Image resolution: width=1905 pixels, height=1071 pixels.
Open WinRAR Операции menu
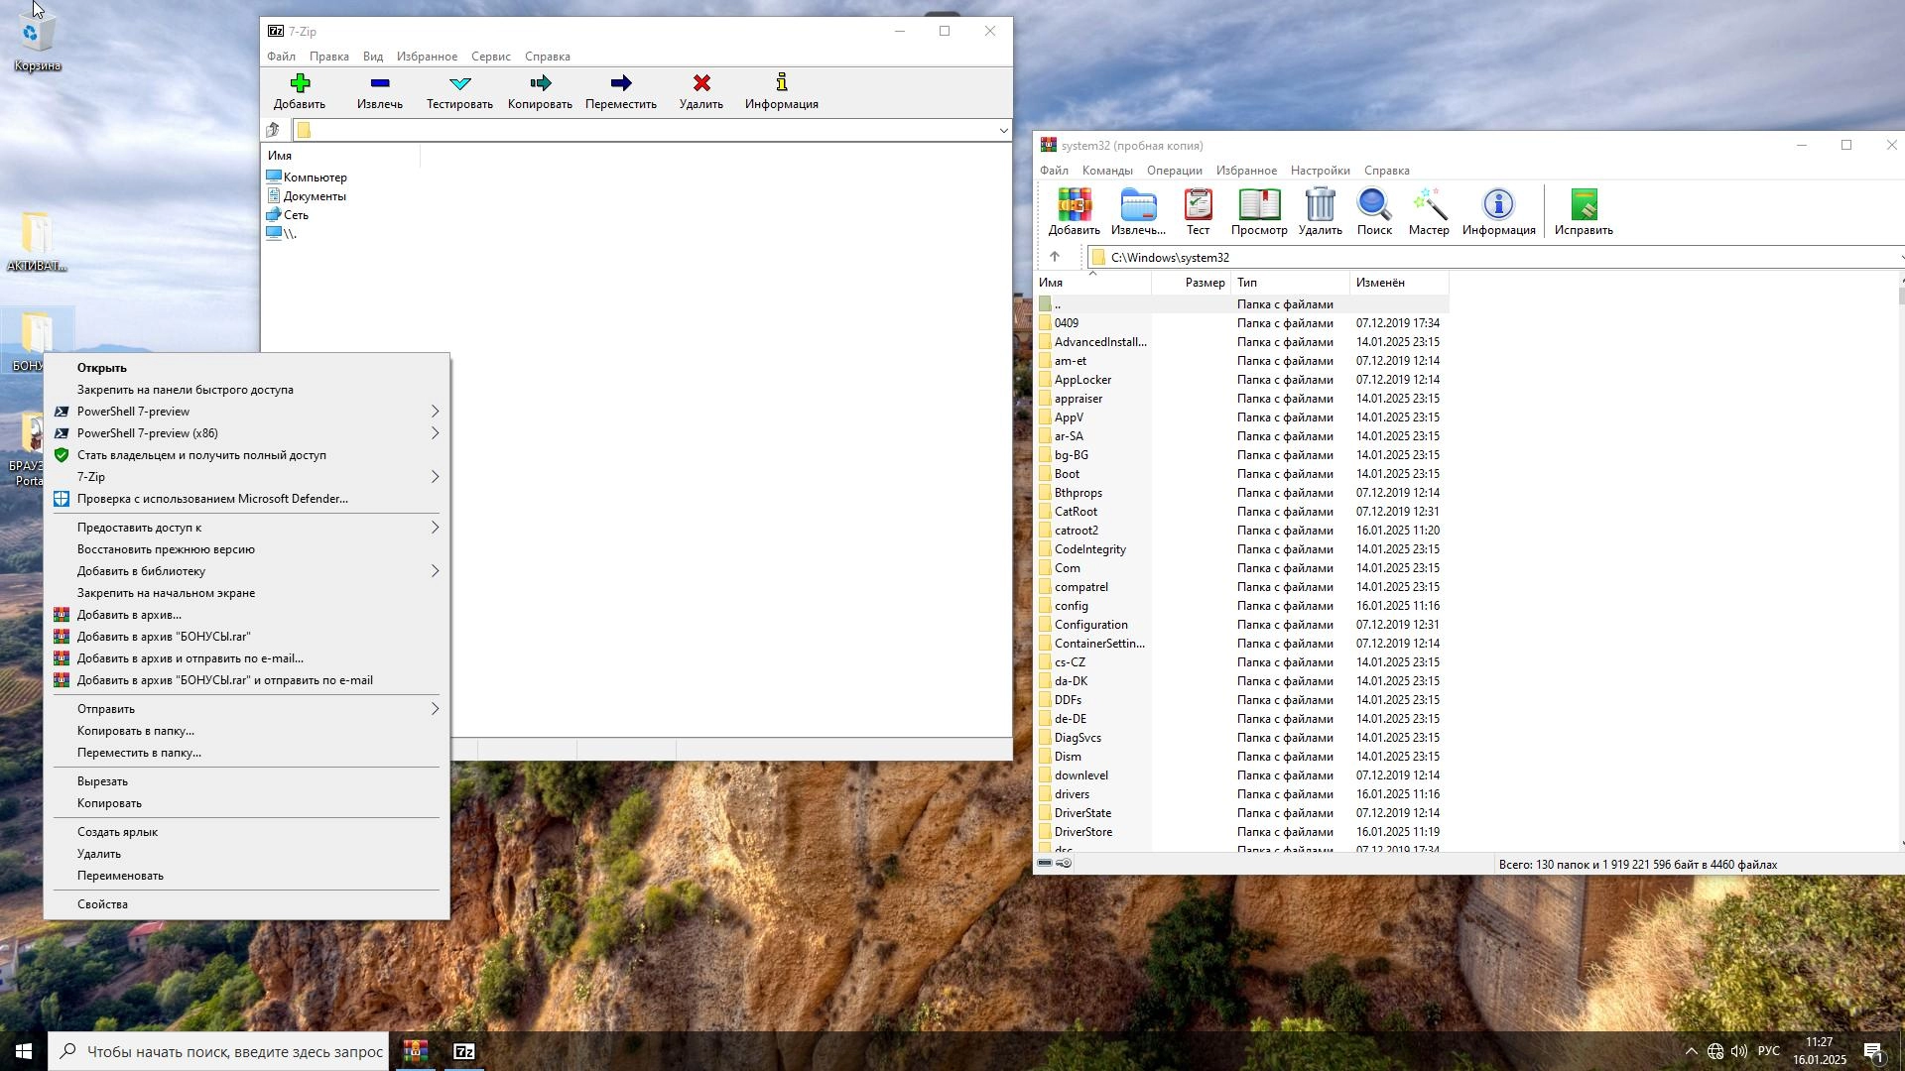pos(1174,171)
